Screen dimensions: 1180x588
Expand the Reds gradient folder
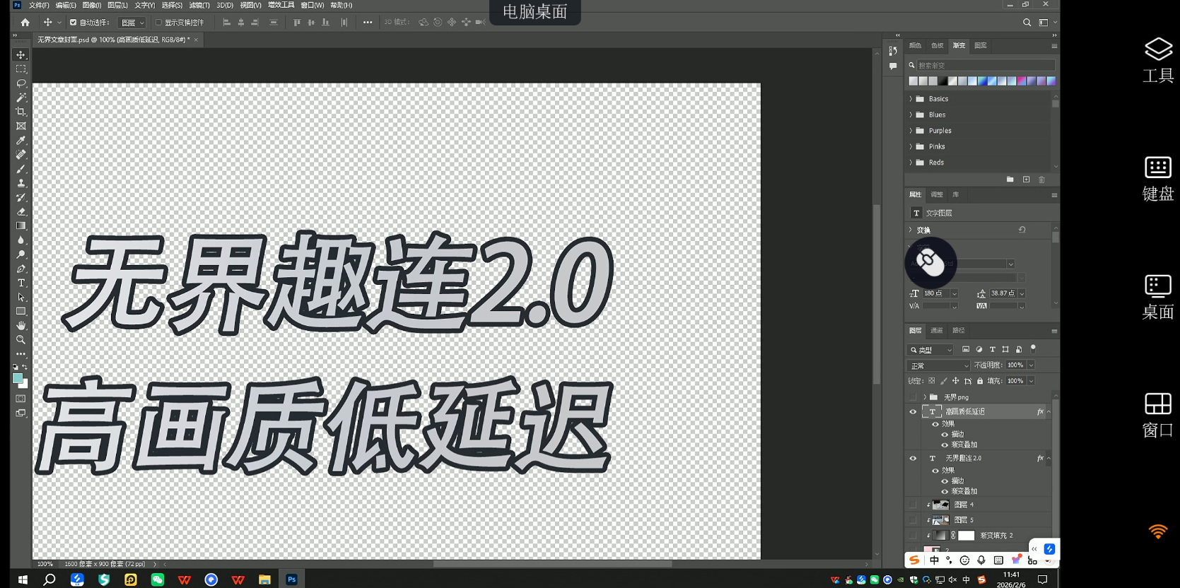(x=911, y=163)
